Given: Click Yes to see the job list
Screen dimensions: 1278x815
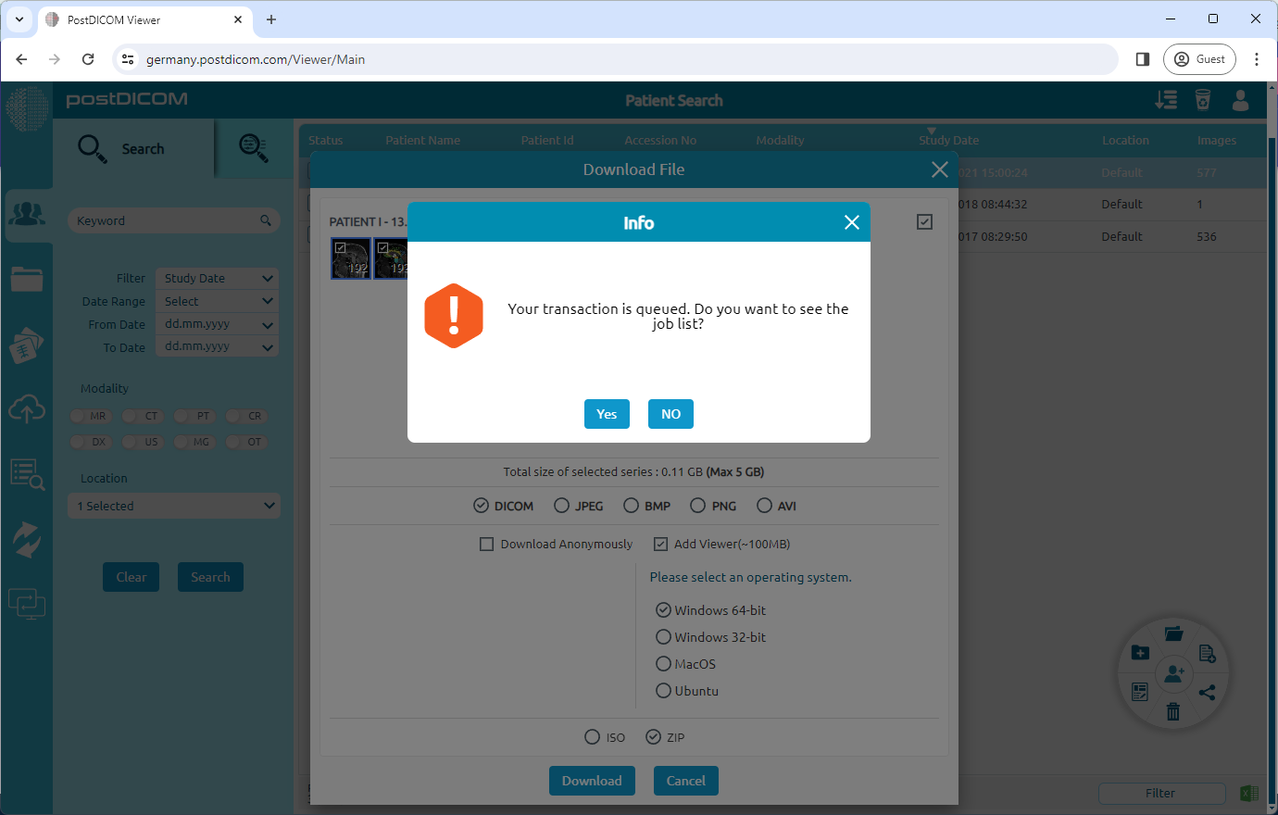Looking at the screenshot, I should (607, 414).
